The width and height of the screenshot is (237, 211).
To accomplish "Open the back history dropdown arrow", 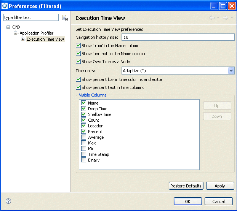I will [218, 18].
